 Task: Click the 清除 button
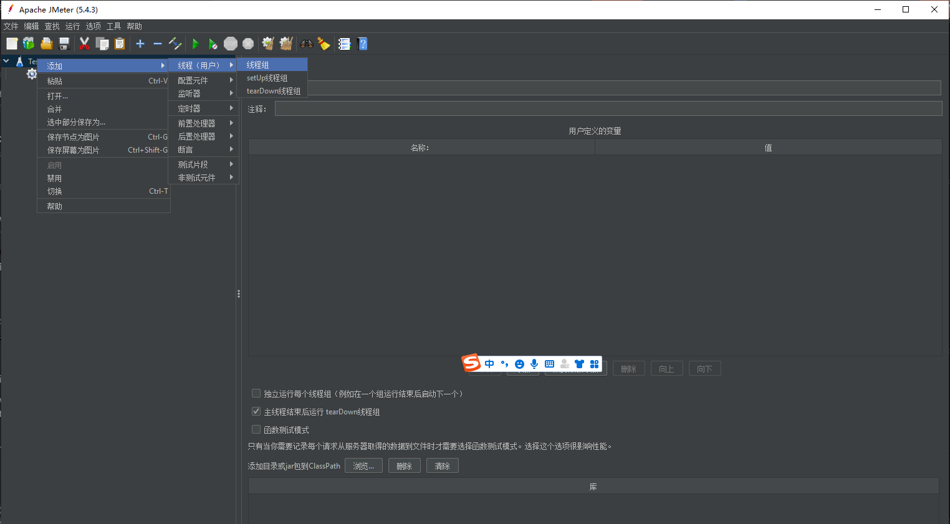point(443,466)
